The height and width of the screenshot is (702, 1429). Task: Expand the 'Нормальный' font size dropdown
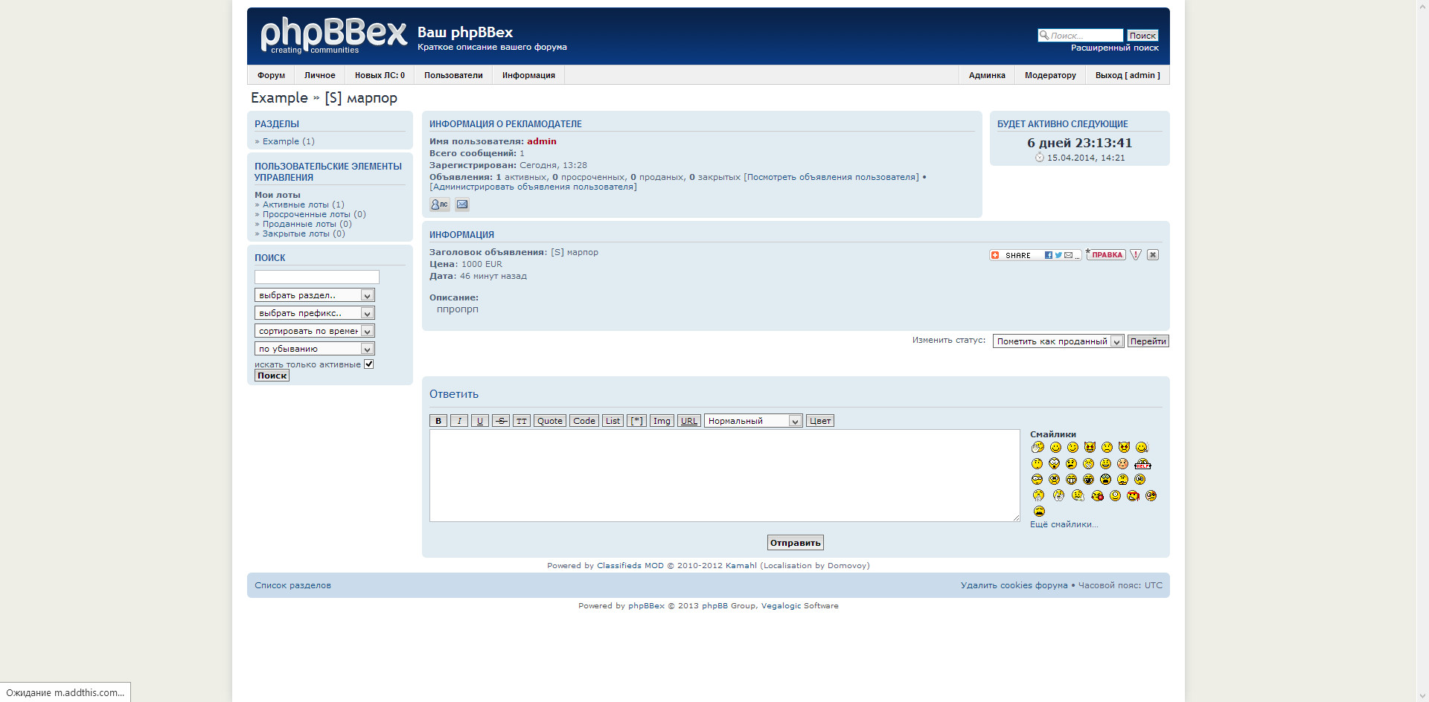click(x=753, y=421)
